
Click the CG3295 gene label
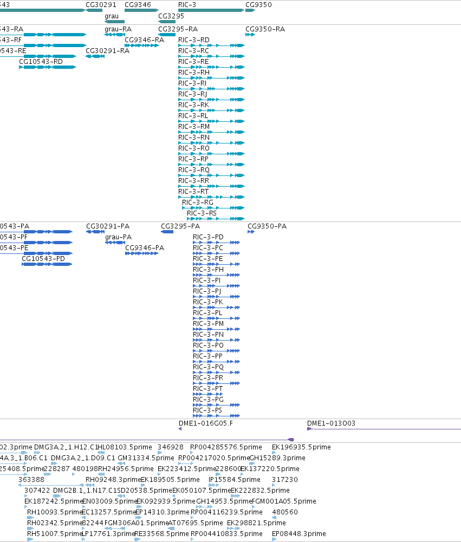click(x=171, y=16)
